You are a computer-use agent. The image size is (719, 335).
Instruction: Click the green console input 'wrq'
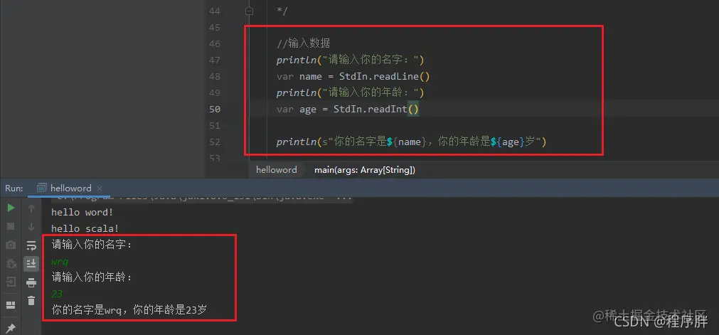click(60, 262)
